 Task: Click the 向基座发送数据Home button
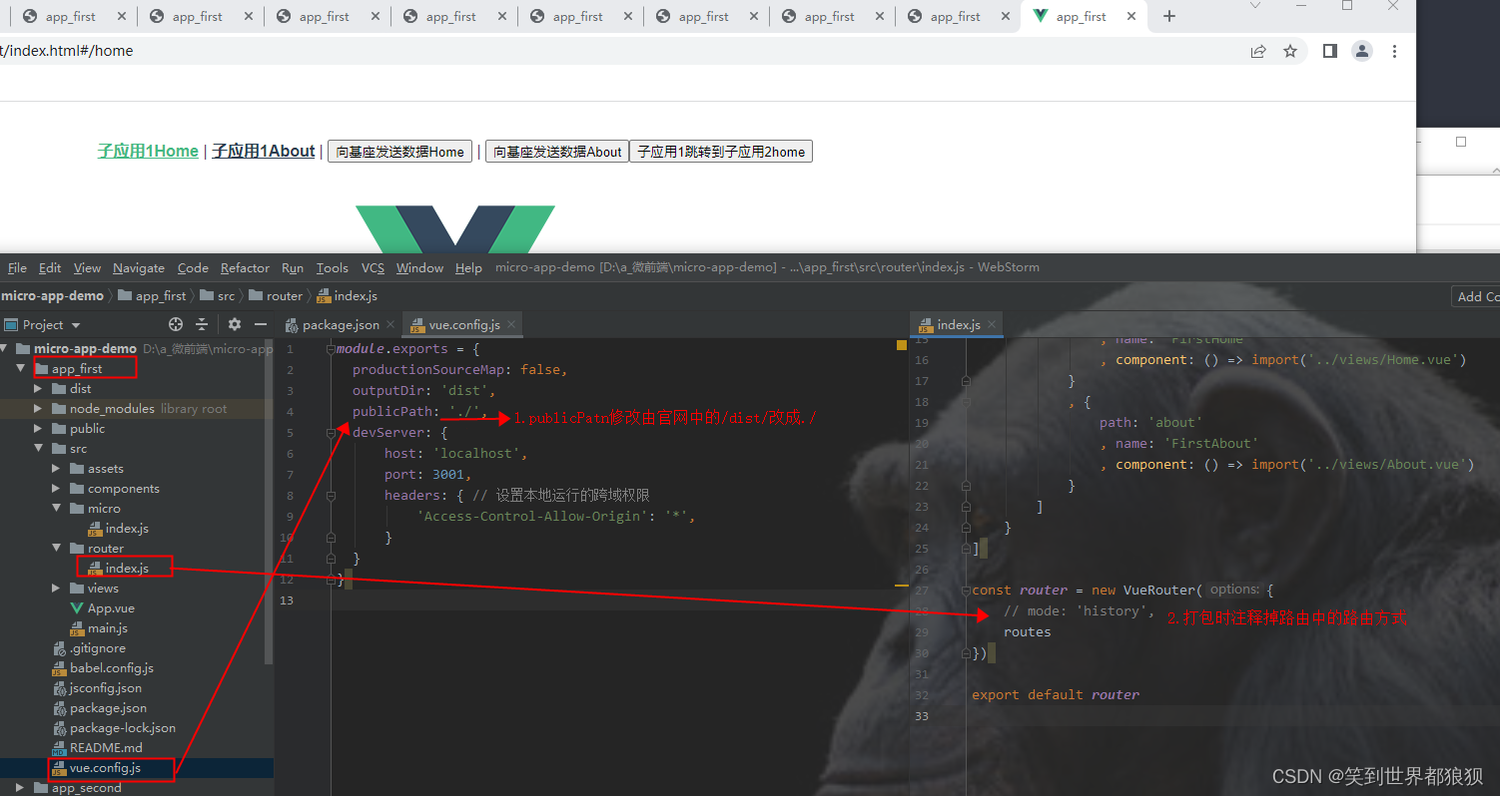click(x=399, y=152)
